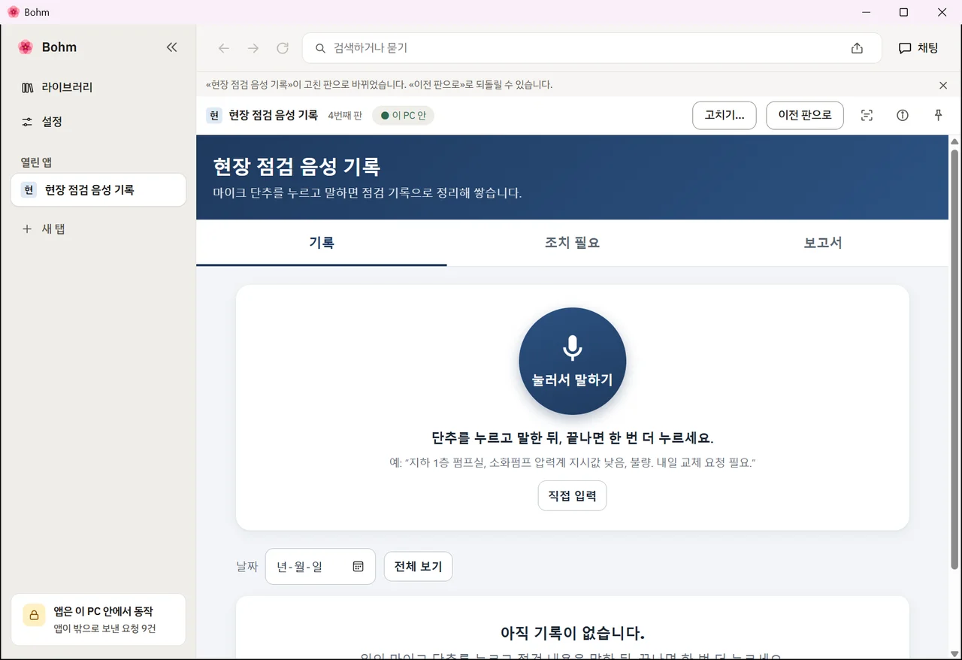Switch to the 보고서 tab
962x660 pixels.
pos(823,243)
